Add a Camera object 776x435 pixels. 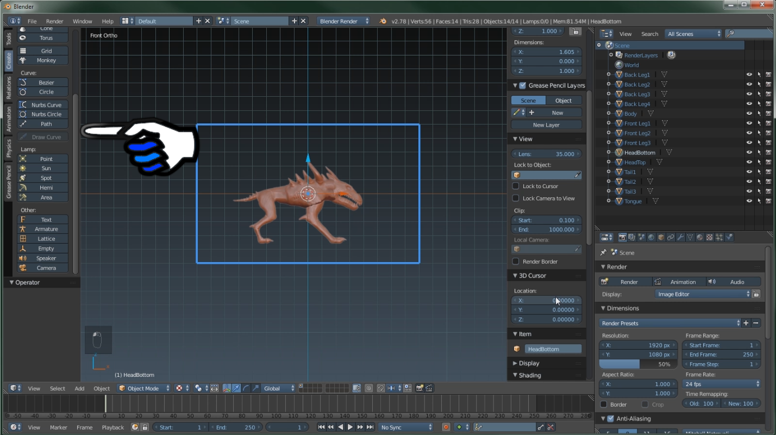[43, 268]
